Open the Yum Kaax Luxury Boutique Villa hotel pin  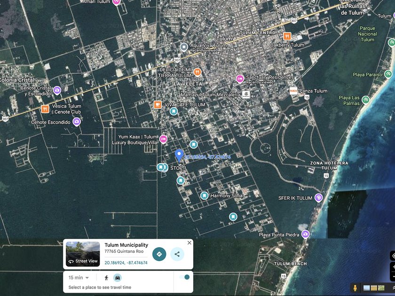pyautogui.click(x=163, y=139)
